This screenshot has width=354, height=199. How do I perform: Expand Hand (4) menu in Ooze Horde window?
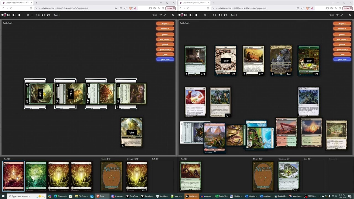(x=7, y=159)
